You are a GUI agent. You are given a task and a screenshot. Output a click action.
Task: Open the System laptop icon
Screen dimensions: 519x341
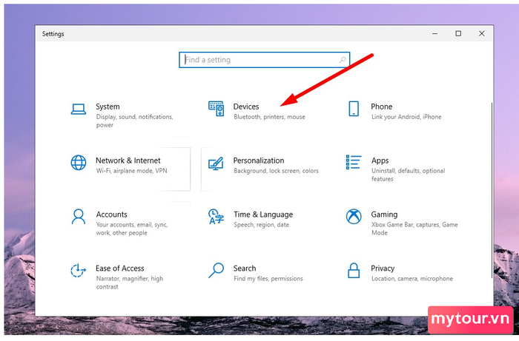coord(79,109)
